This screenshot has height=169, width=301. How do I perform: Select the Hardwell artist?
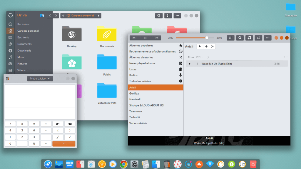(155, 99)
